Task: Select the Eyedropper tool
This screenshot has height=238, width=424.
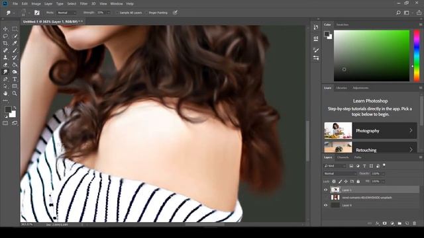Action: [15, 43]
